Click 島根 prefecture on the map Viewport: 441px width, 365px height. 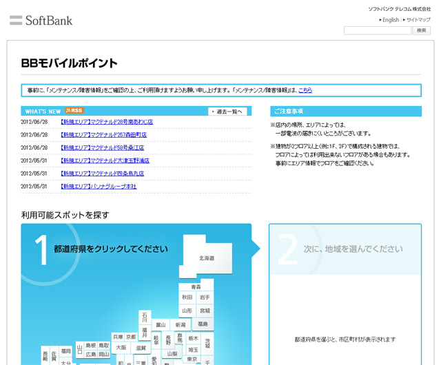[x=91, y=345]
